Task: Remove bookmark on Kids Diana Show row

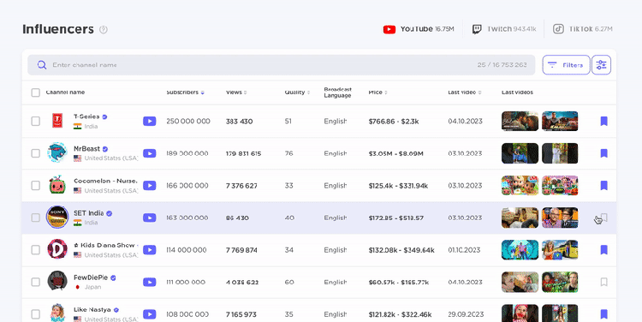Action: (x=604, y=249)
